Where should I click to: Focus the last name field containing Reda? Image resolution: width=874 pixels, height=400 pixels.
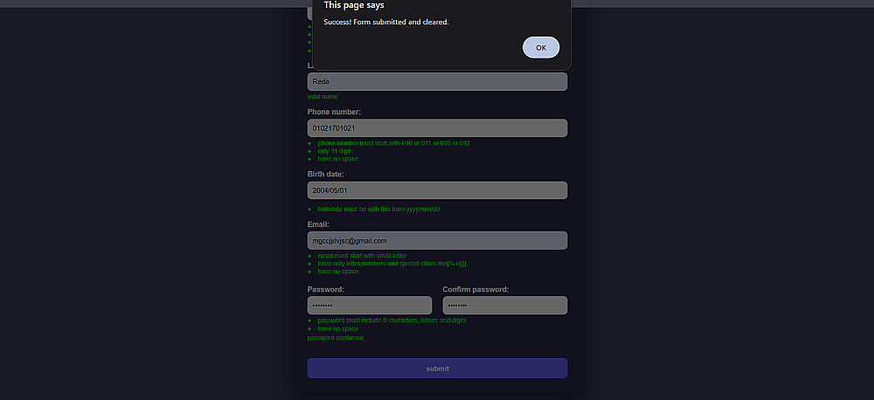(437, 81)
